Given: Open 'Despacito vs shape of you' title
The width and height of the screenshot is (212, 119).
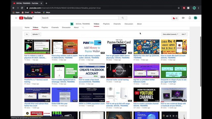Looking at the screenshot, I should 174,81.
